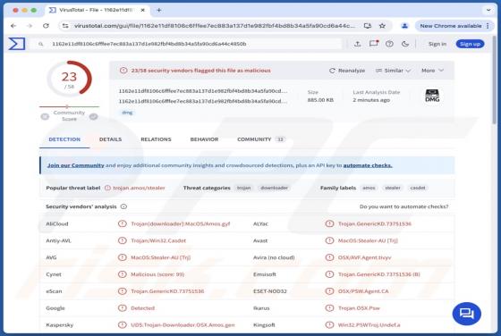Open the help question mark icon
This screenshot has height=336, width=501.
389,44
